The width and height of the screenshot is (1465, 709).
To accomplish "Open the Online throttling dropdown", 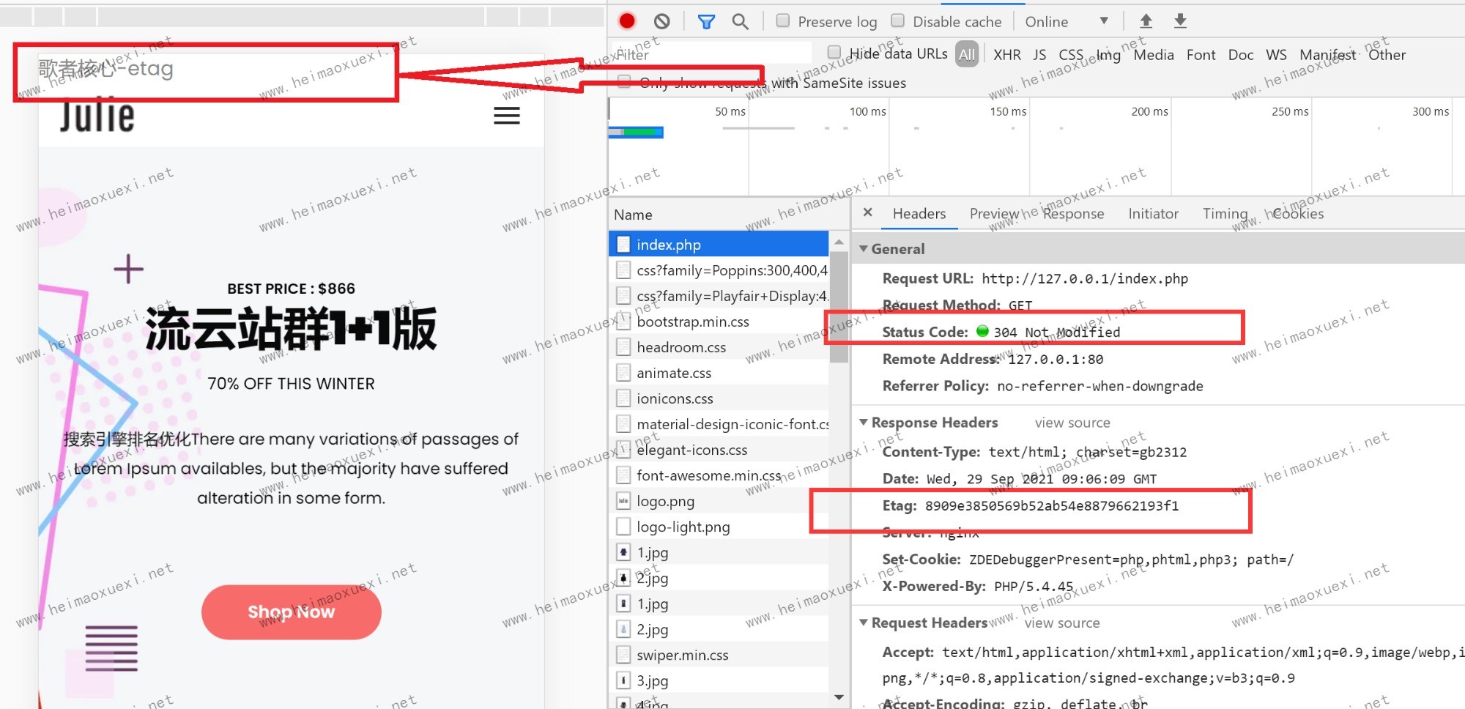I will [1067, 22].
